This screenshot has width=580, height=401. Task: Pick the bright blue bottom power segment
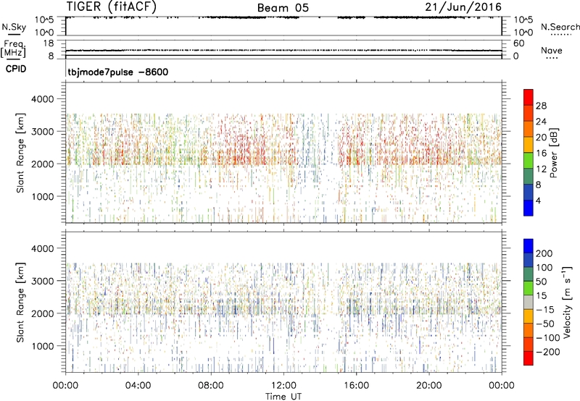(x=529, y=208)
